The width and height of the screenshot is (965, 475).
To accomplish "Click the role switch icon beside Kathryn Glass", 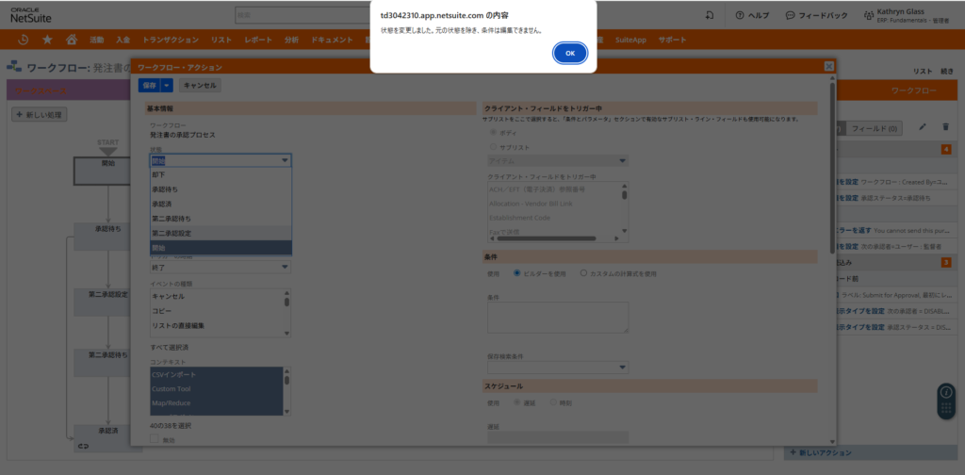I will point(866,16).
